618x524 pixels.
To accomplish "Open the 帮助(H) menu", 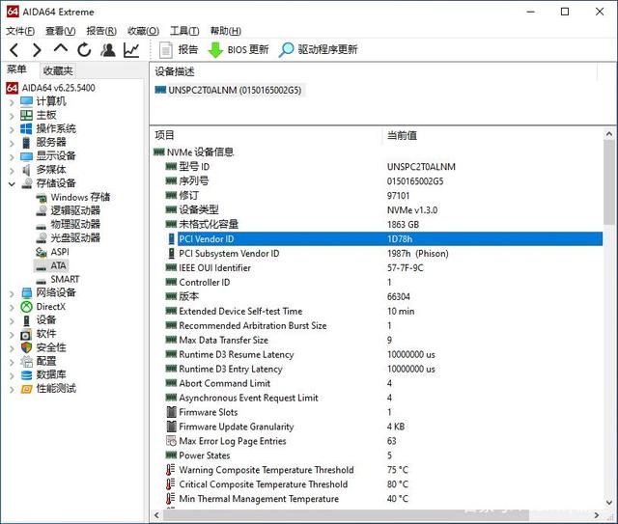I will click(x=225, y=31).
